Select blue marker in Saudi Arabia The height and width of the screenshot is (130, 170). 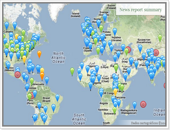tap(129, 71)
